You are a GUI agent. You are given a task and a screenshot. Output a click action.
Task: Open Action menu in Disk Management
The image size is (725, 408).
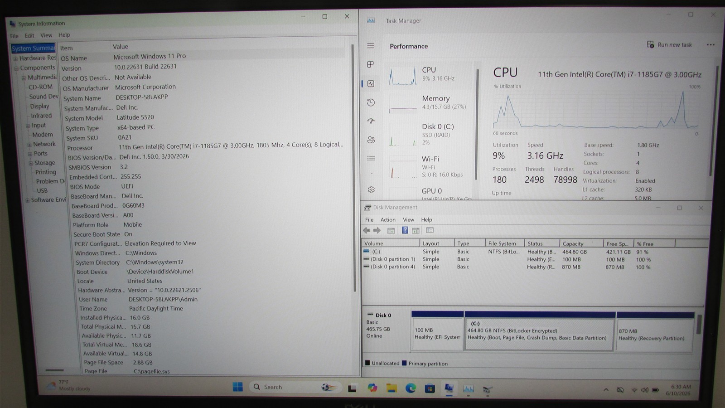tap(388, 219)
